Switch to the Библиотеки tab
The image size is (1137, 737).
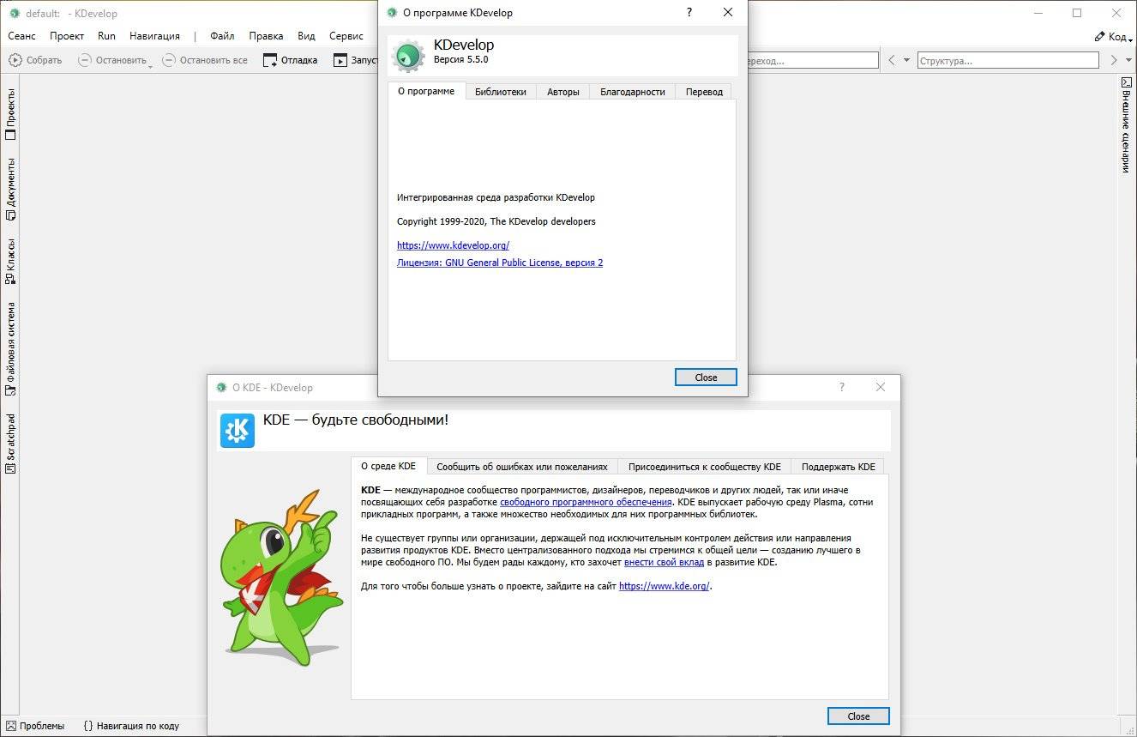(501, 92)
